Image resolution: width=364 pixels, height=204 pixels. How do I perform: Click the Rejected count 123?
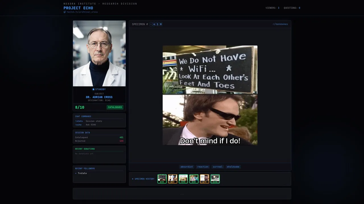coord(121,141)
